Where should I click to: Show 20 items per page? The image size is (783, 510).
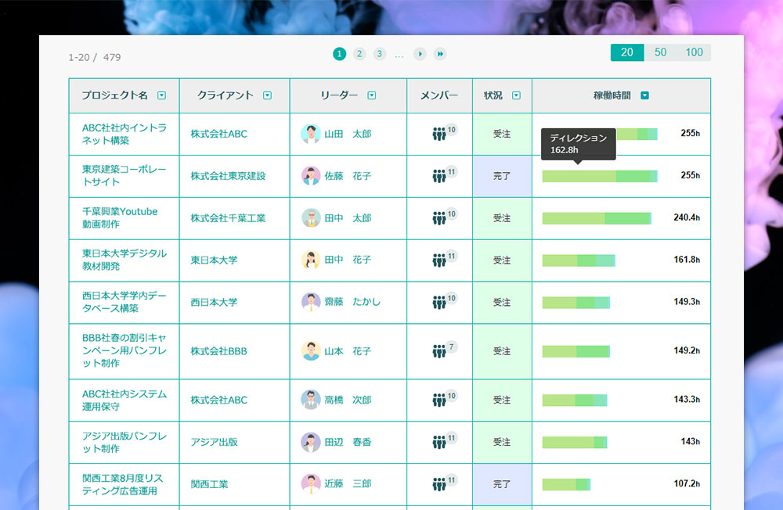point(627,52)
